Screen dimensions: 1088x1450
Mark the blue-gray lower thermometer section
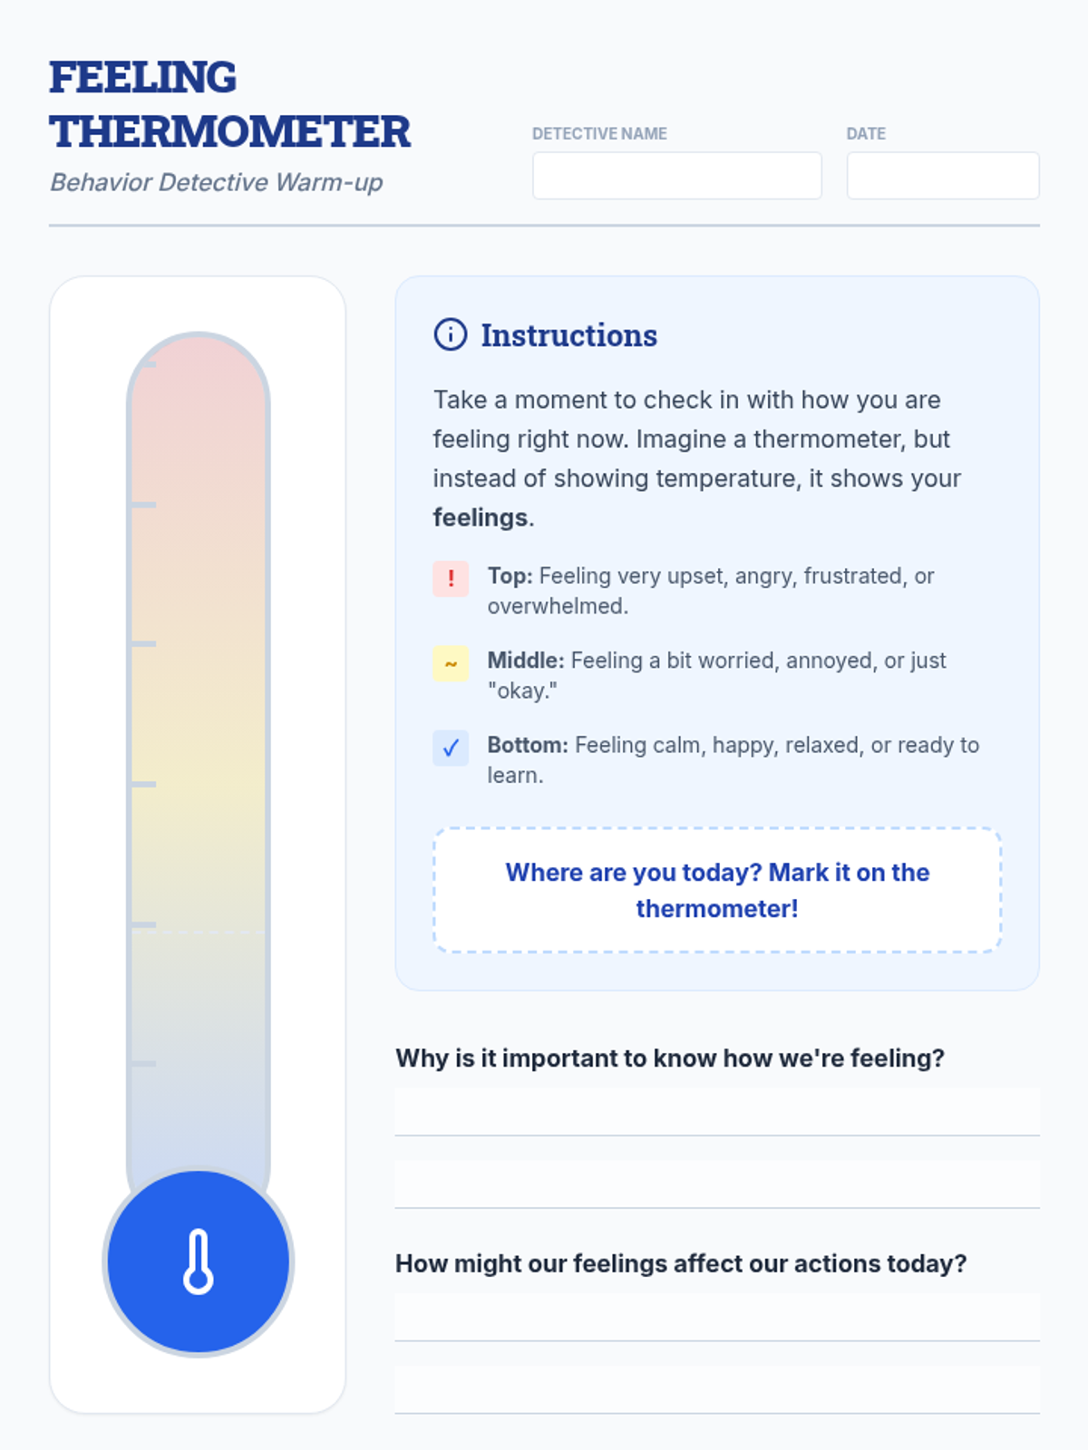pyautogui.click(x=199, y=1051)
